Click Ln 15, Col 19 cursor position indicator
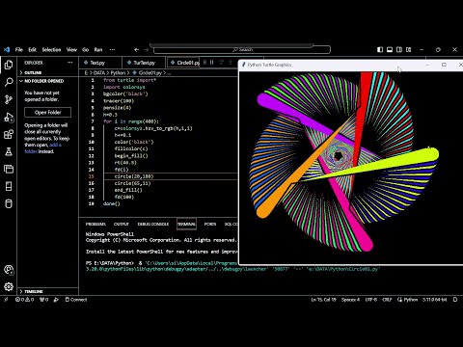463x347 pixels. (x=323, y=300)
